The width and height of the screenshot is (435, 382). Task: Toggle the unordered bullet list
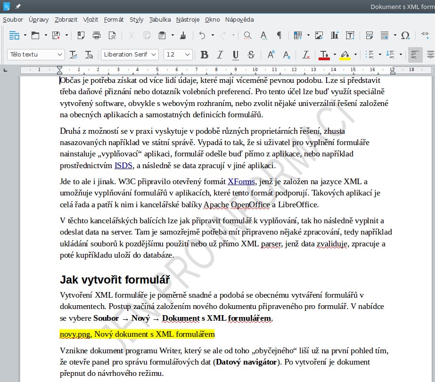pyautogui.click(x=369, y=55)
